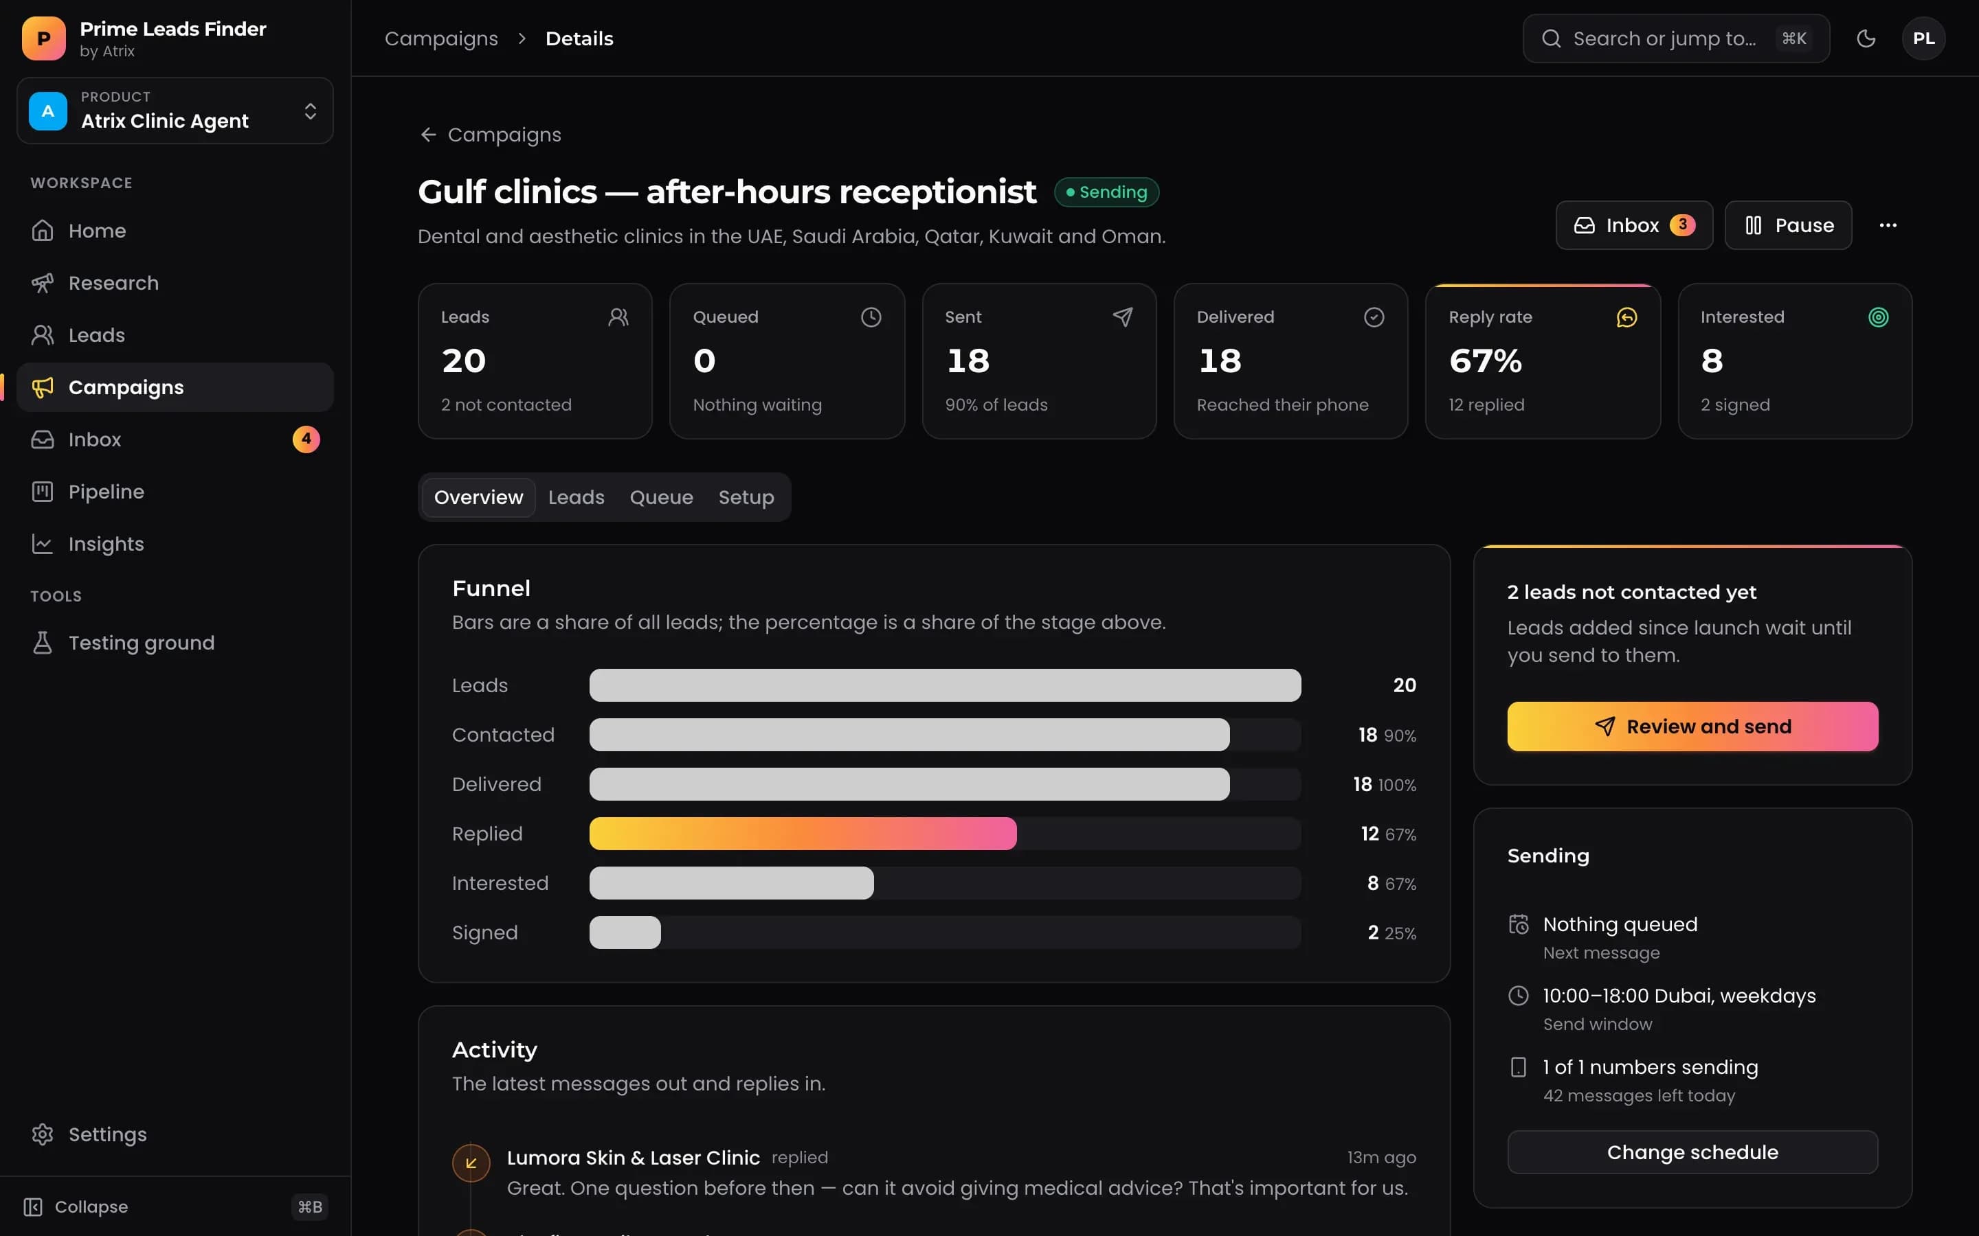Click the Sent card paper-plane icon
Screen dimensions: 1979x1236
click(x=1123, y=317)
